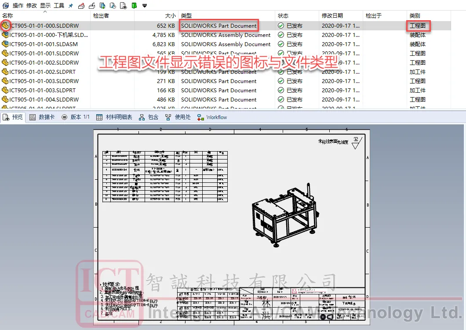The height and width of the screenshot is (330, 466).
Task: Click the file icon of ICT905-01-01-002.SLDDRW
Action: (5, 62)
